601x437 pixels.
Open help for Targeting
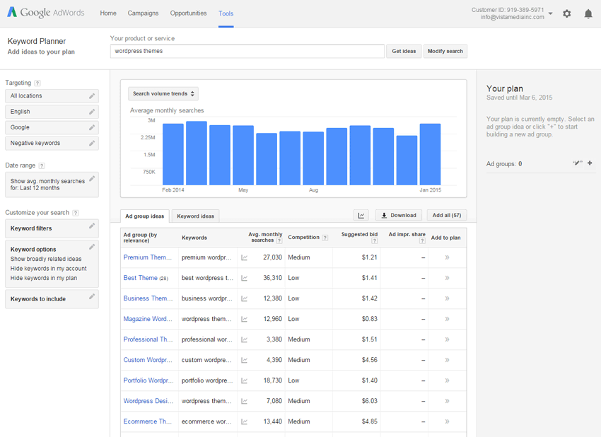tap(37, 83)
